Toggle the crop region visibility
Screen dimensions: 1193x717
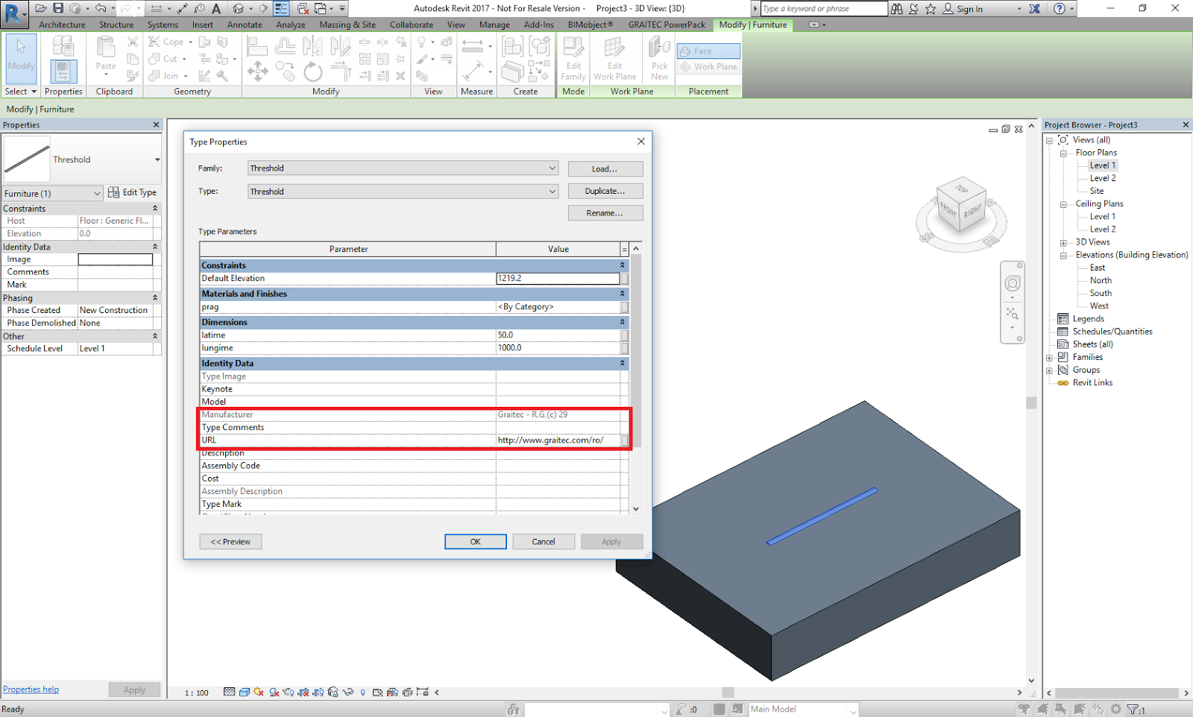click(319, 692)
